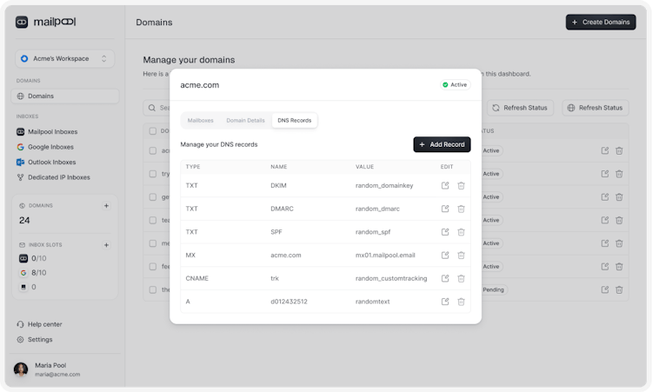Edit the SPF record entry
This screenshot has height=392, width=652.
445,232
